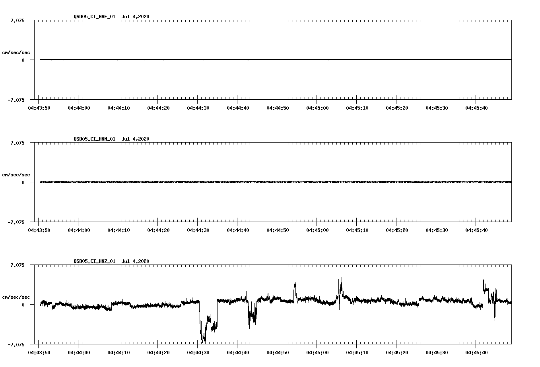Click the 04:45:00 time label under HNE plot

[x=317, y=108]
